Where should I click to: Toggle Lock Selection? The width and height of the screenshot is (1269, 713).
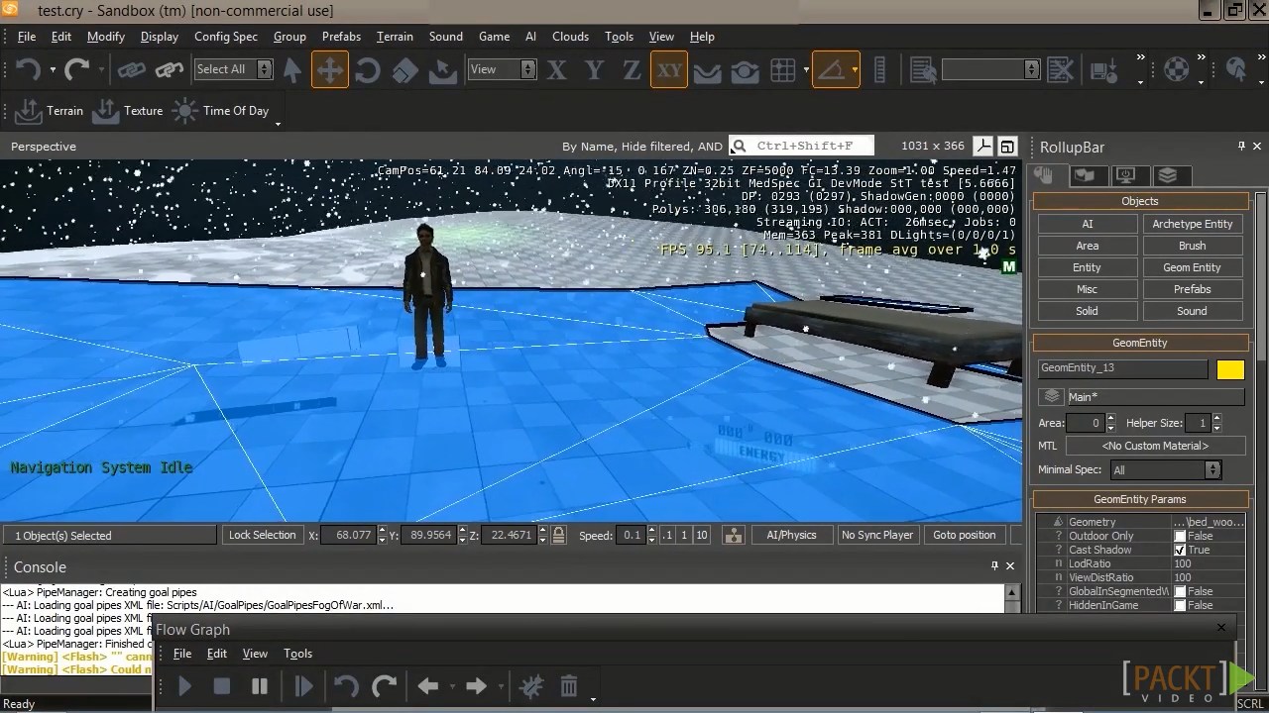tap(263, 535)
